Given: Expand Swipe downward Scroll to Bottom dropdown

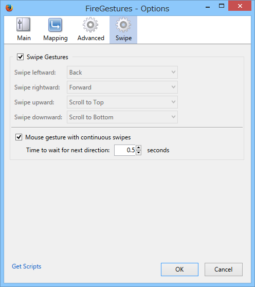Looking at the screenshot, I should point(122,117).
